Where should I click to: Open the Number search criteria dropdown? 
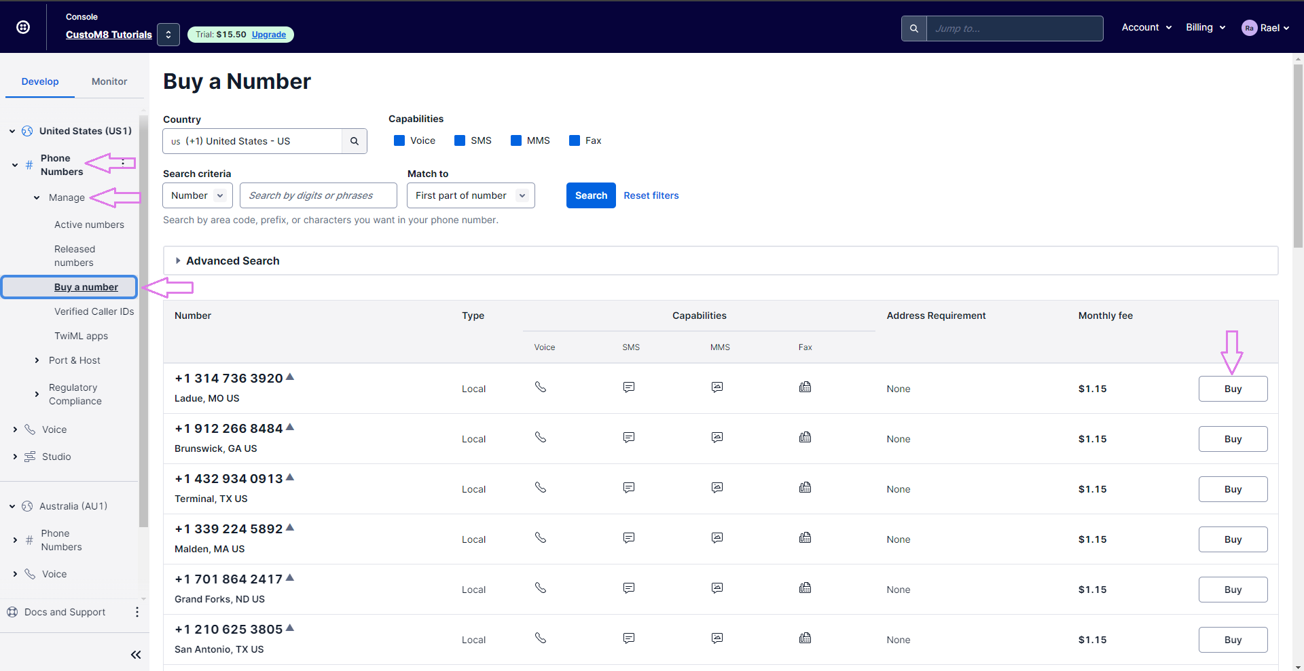pyautogui.click(x=198, y=195)
